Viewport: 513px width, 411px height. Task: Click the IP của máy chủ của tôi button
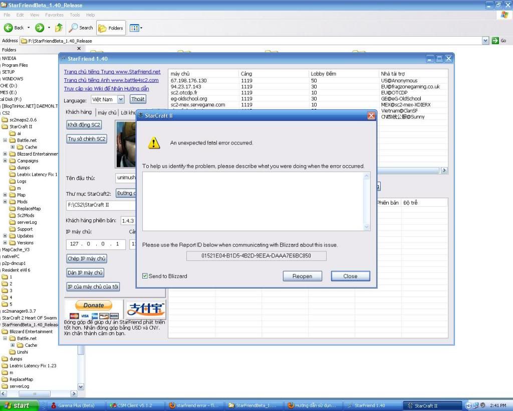tap(93, 287)
